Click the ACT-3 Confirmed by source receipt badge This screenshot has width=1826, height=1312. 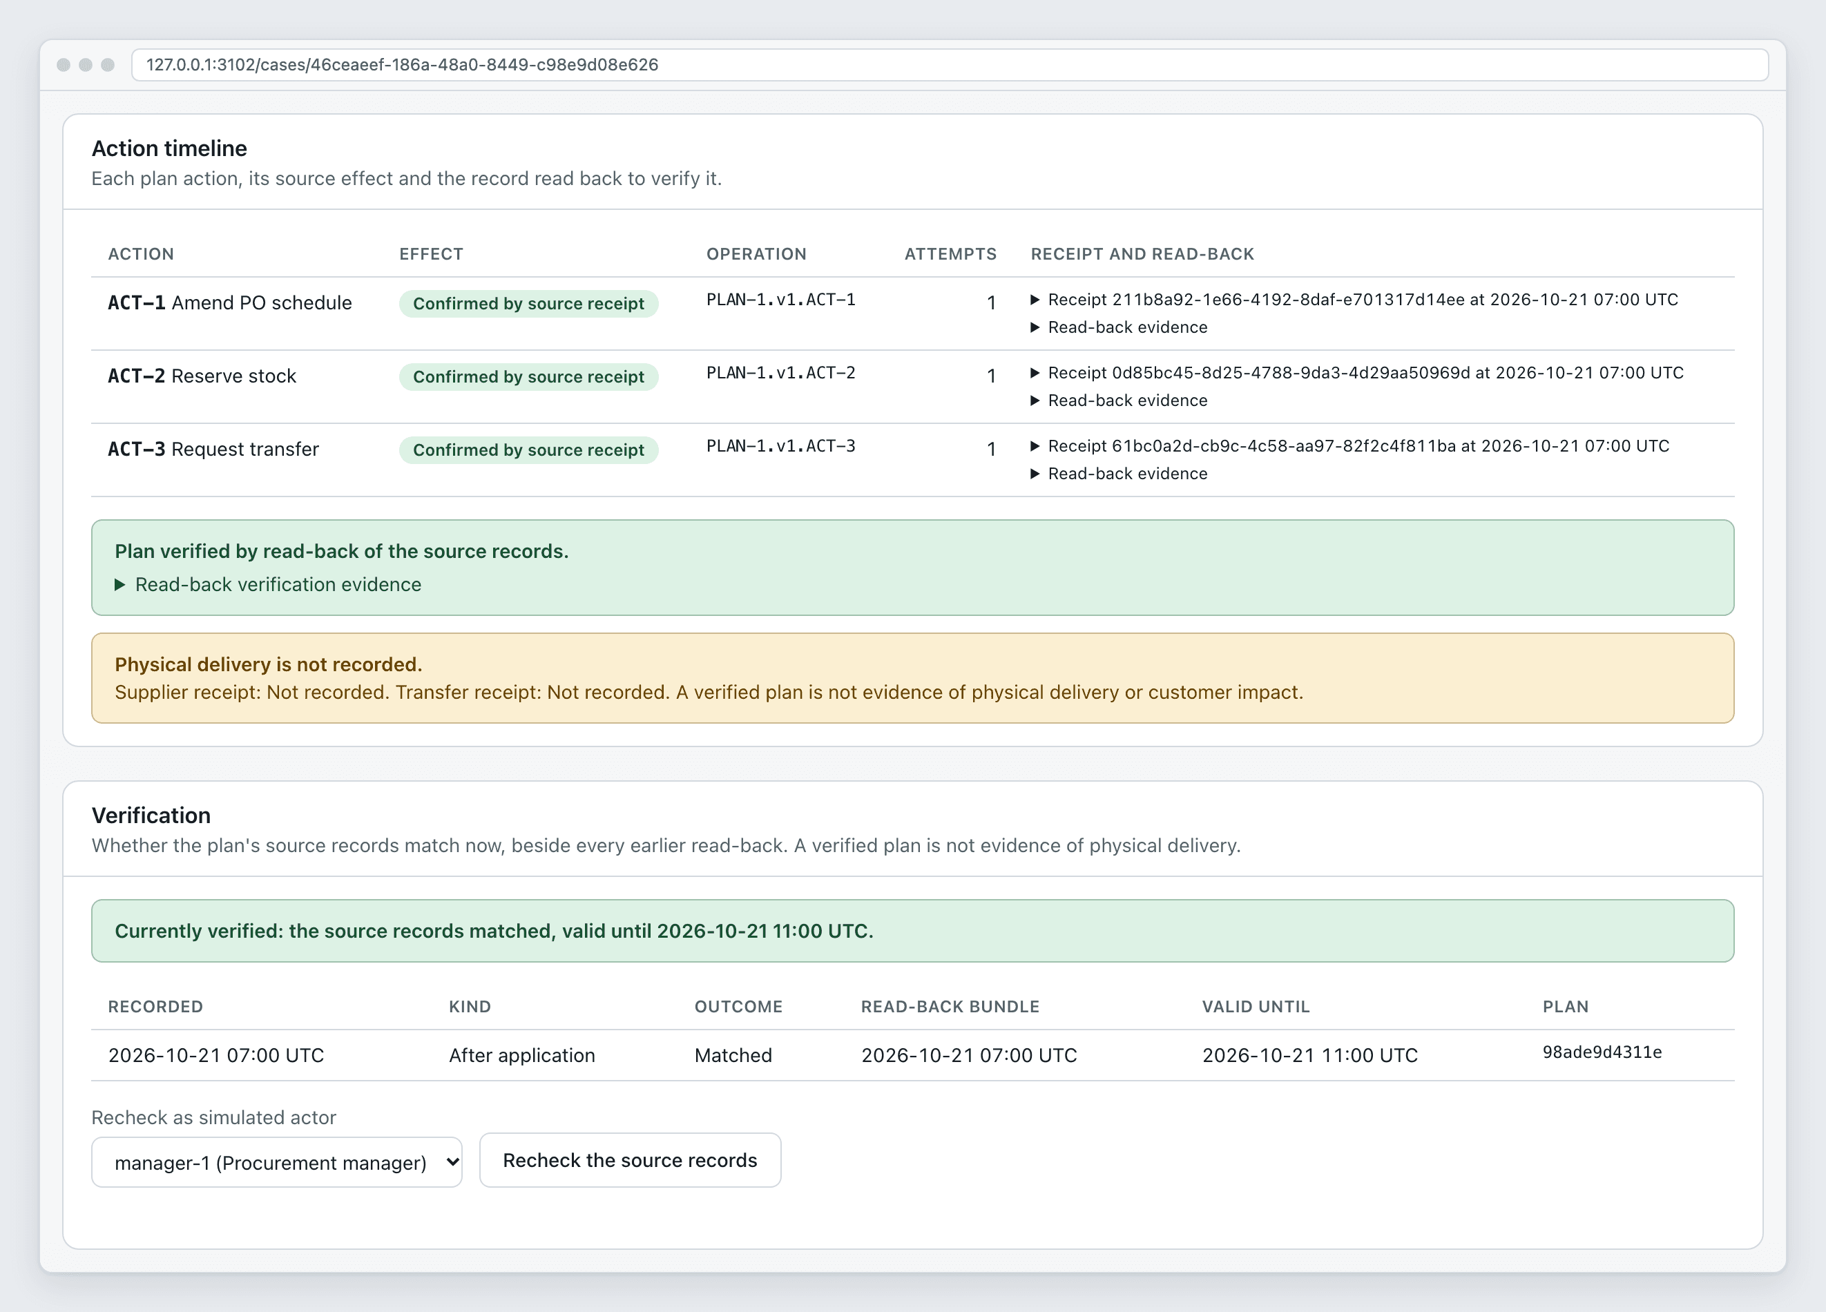(x=529, y=450)
